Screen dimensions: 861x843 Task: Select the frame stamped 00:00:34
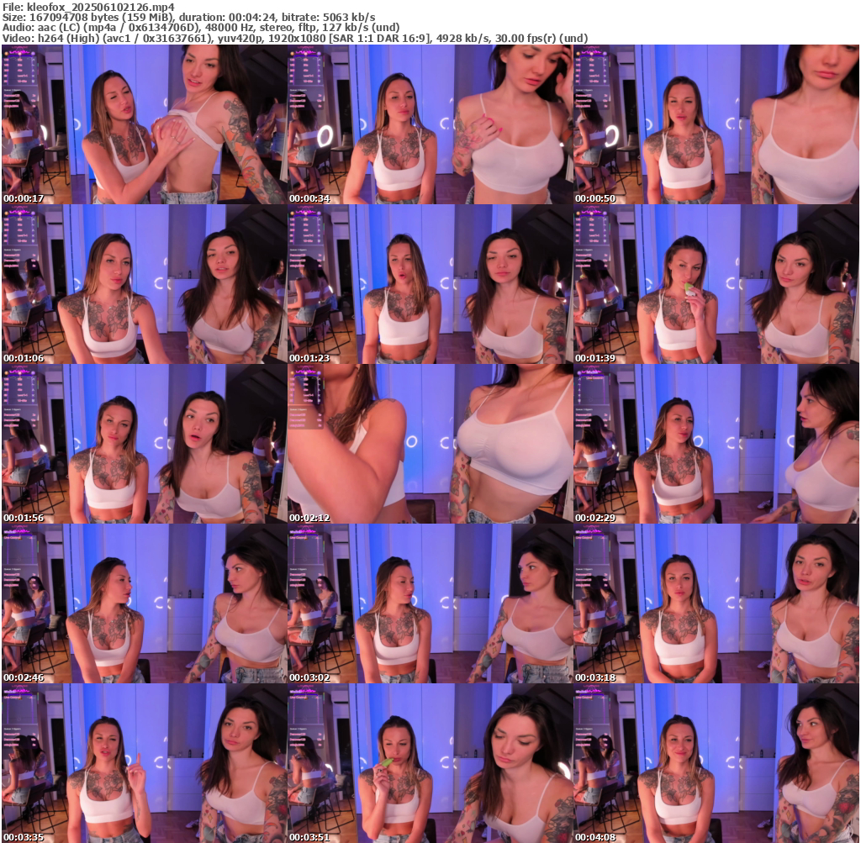[430, 124]
